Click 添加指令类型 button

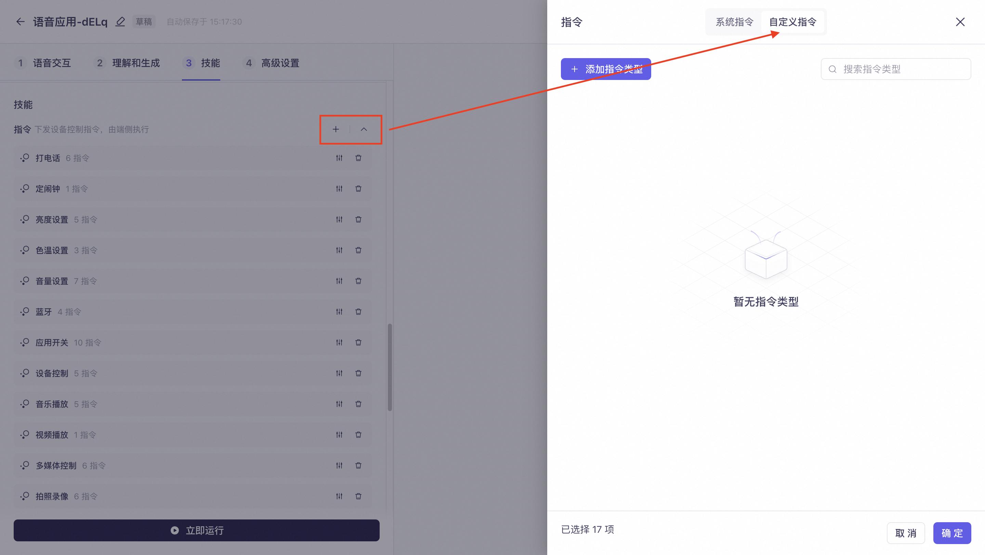606,69
